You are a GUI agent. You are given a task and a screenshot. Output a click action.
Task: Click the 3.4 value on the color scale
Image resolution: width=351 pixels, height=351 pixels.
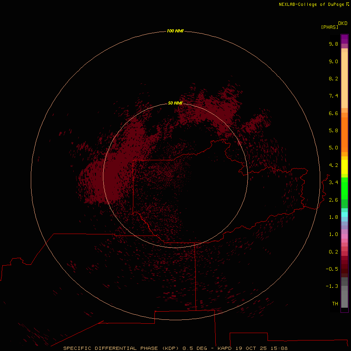(333, 183)
